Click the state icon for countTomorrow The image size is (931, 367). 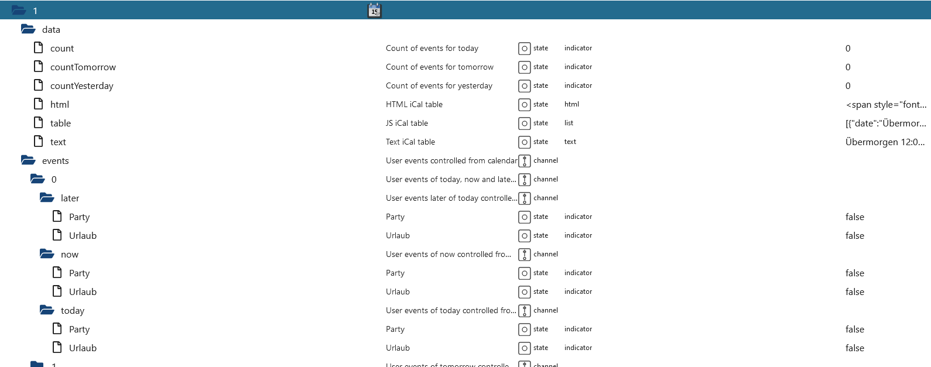525,67
